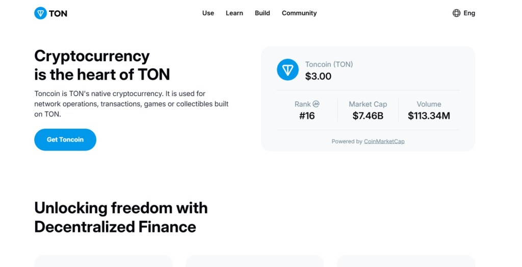Expand the Eng language selector
Screen dimensions: 522x267
[469, 13]
